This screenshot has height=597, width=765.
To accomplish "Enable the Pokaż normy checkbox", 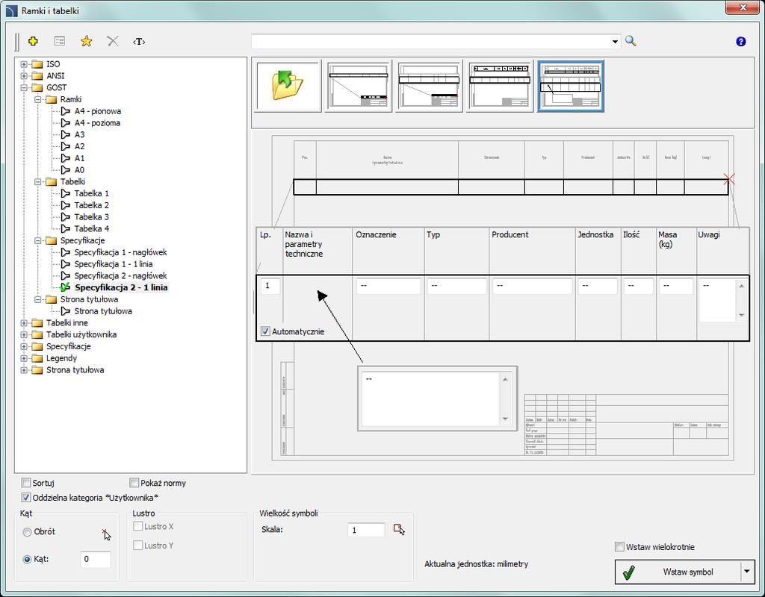I will pos(134,483).
